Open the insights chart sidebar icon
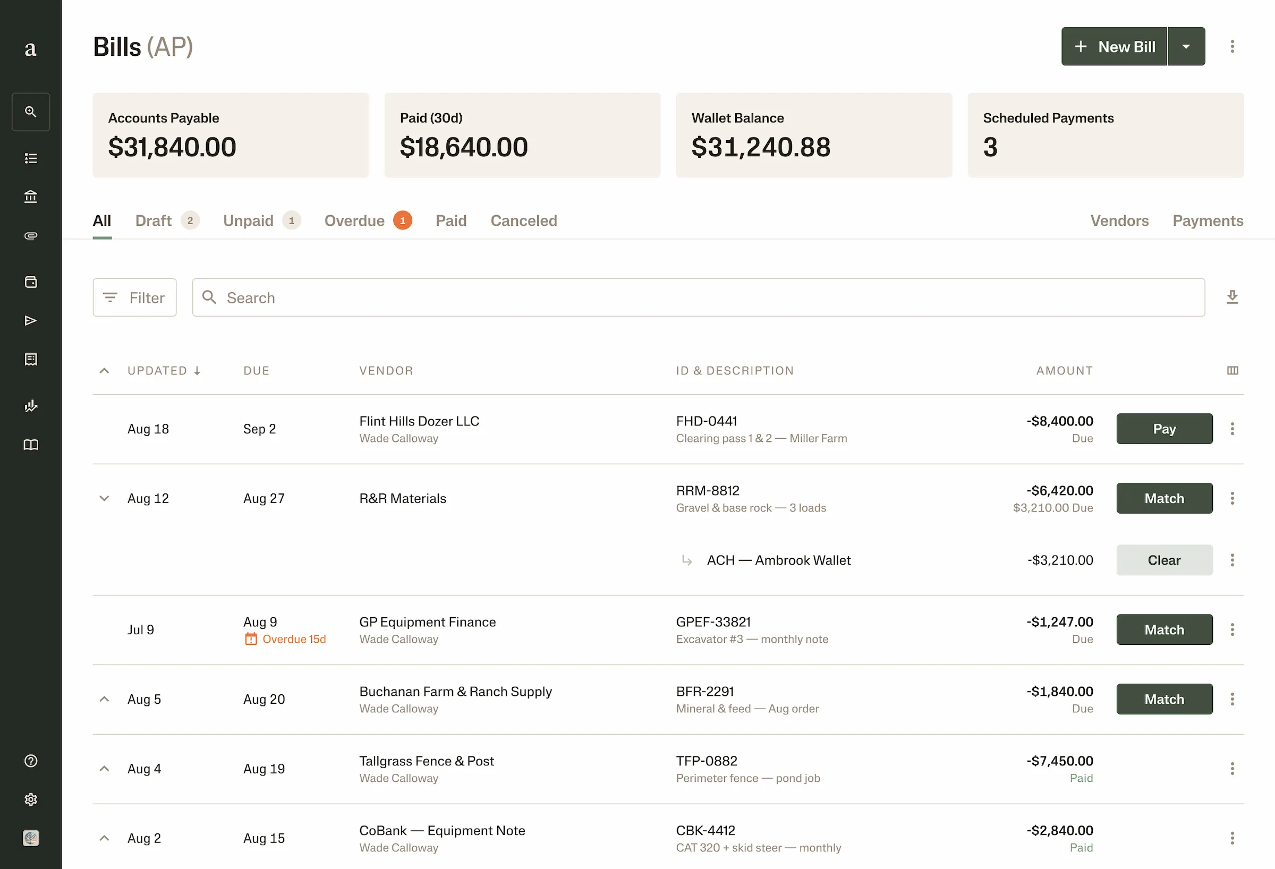 [31, 406]
